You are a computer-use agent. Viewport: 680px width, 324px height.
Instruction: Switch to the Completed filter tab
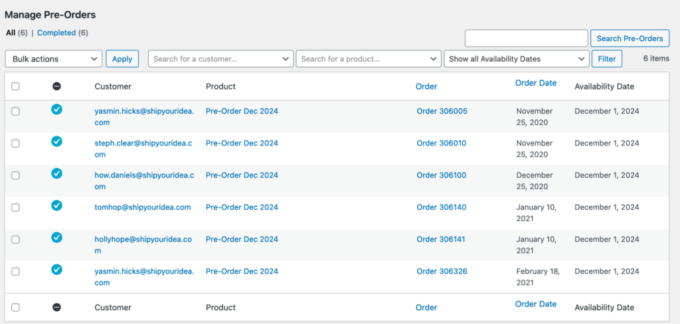(56, 33)
